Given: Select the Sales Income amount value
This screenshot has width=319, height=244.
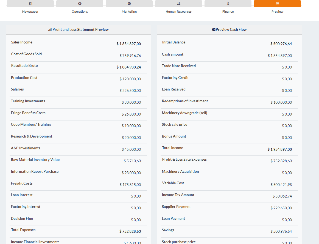Looking at the screenshot, I should [x=128, y=44].
